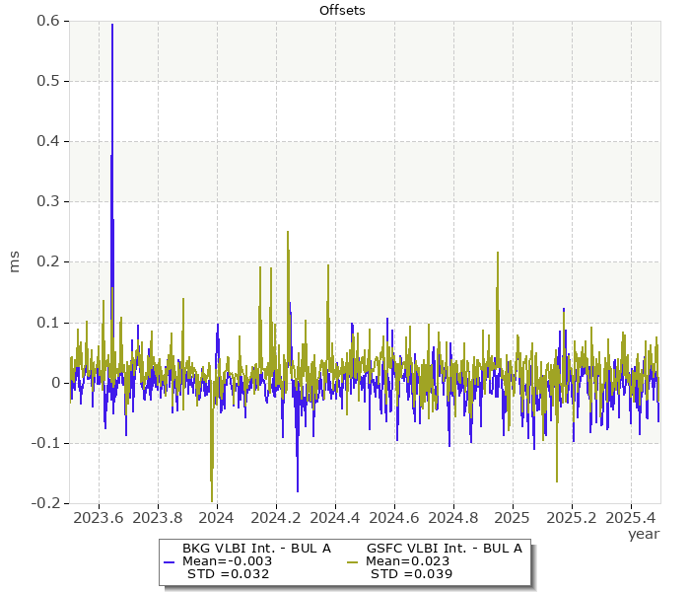This screenshot has height=592, width=690.
Task: Click the 'STD =0.032' legend value
Action: click(x=228, y=574)
